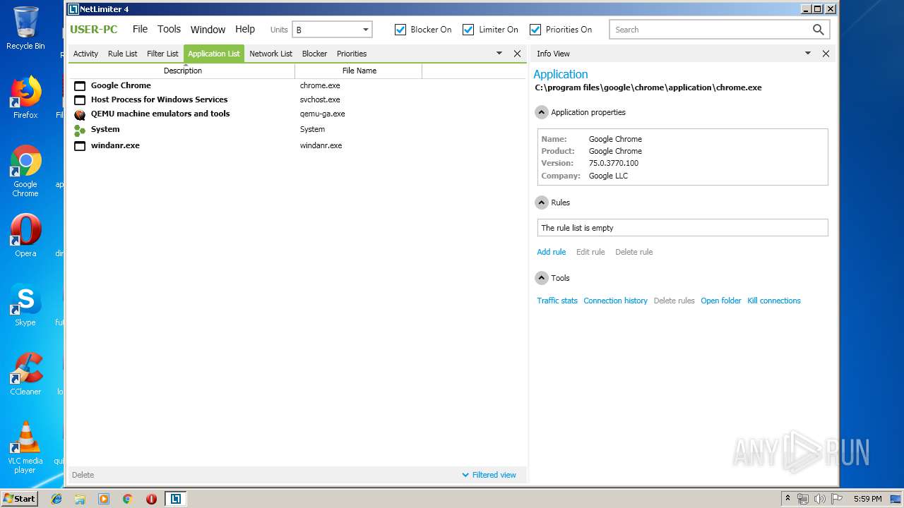Click the tray network icon
This screenshot has width=904, height=508.
[x=803, y=499]
